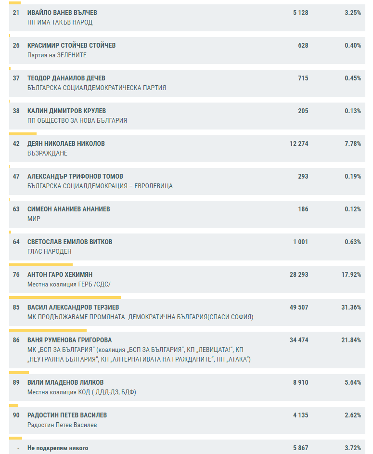Click Местна коалиция КОД party text
This screenshot has width=373, height=454.
tap(82, 392)
